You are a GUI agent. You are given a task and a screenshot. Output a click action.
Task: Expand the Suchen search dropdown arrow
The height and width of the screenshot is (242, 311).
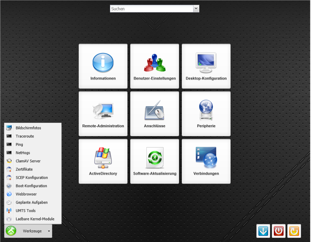pyautogui.click(x=196, y=9)
